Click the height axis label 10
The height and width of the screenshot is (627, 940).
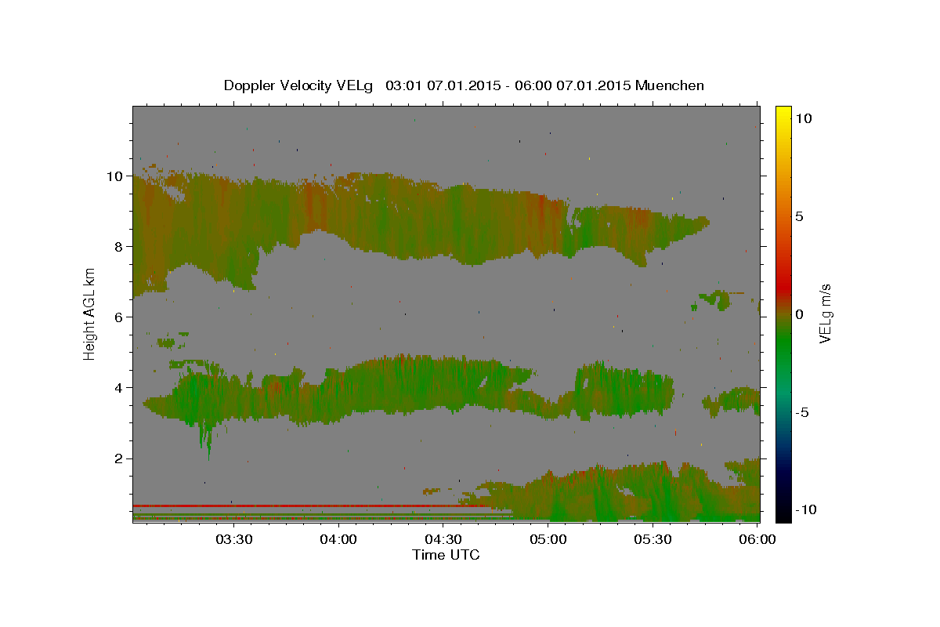point(114,176)
